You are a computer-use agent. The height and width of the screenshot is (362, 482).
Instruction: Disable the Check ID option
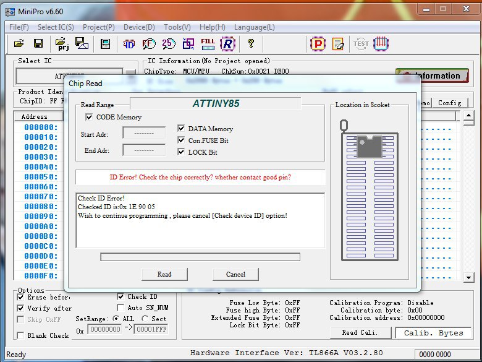pyautogui.click(x=120, y=297)
